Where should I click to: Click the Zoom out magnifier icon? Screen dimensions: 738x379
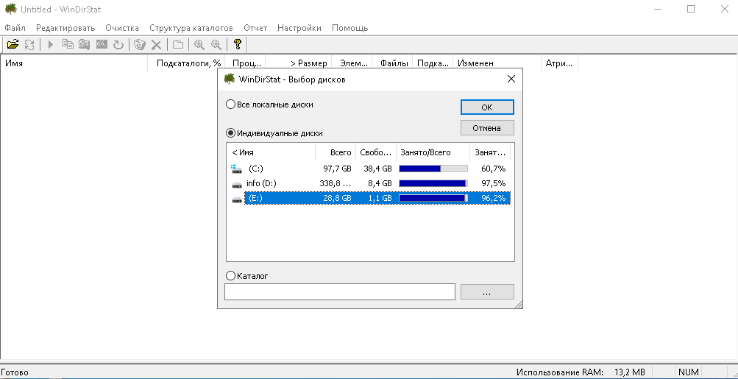[216, 45]
